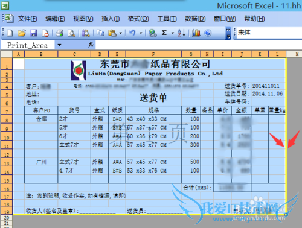
Task: Click the 数量 header cell
Action: 191,110
